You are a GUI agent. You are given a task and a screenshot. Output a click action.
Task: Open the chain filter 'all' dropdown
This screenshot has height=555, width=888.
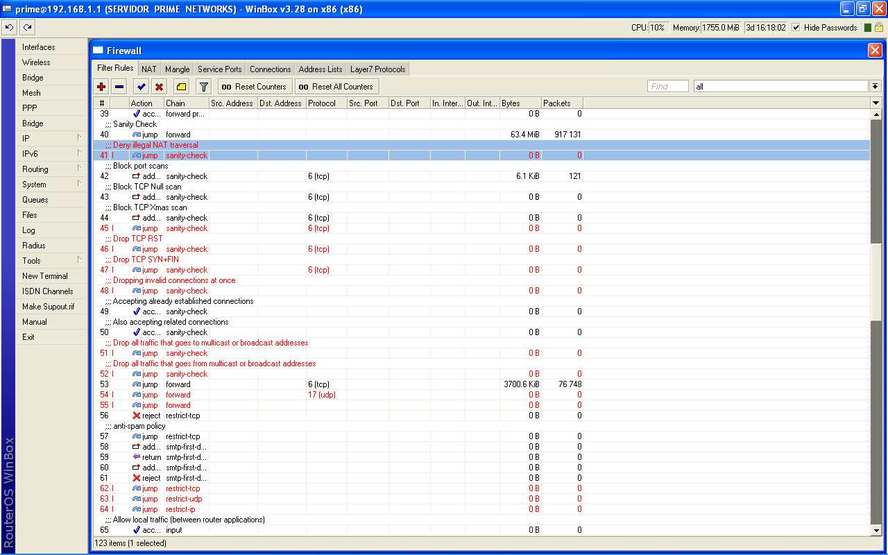tap(876, 87)
